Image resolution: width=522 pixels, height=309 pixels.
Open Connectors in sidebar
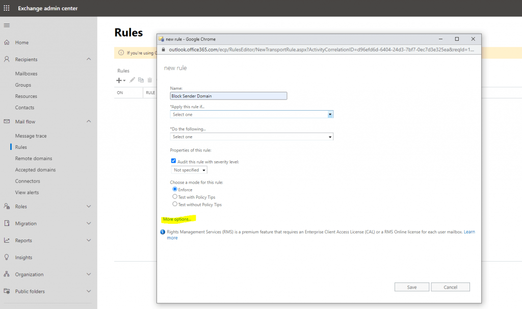point(28,181)
